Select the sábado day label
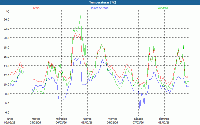 tap(138, 119)
